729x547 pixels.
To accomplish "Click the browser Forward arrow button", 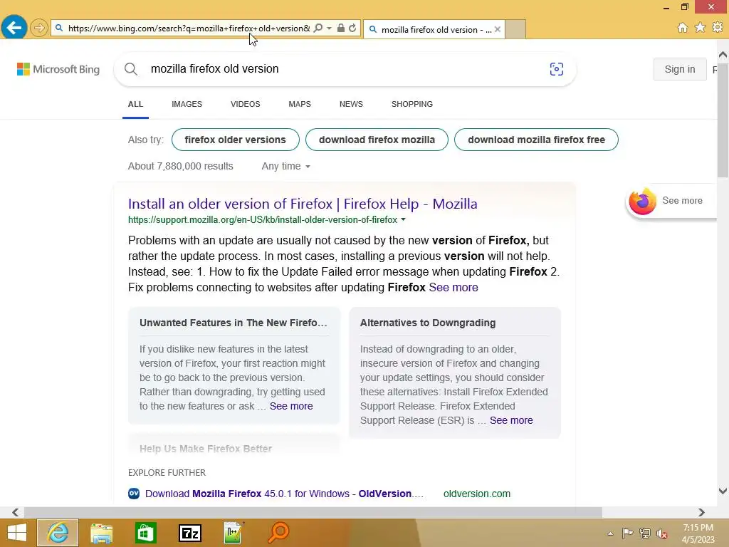I will [x=39, y=28].
